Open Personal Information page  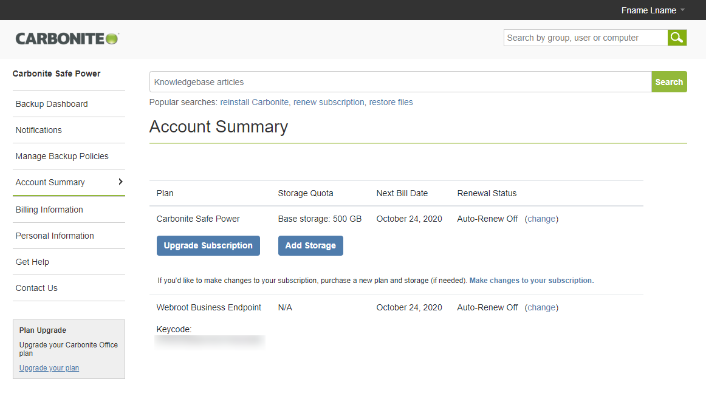(55, 236)
